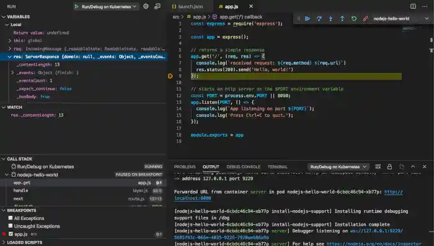Disable the app.js breakpoint checkbox

pos(11,234)
